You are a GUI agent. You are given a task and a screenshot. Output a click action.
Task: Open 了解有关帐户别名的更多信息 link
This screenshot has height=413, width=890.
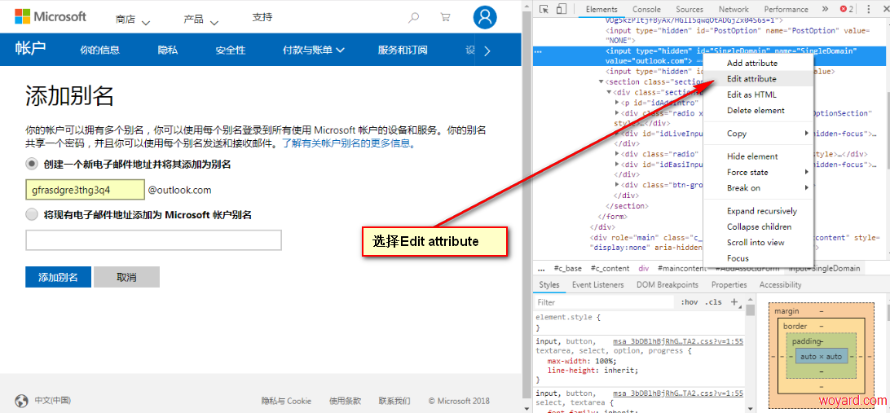(x=349, y=143)
